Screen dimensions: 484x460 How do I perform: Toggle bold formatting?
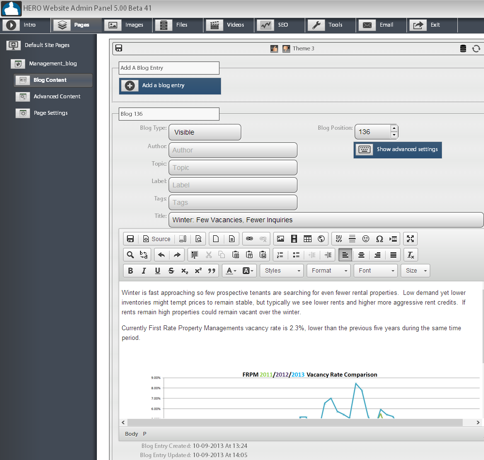[130, 271]
